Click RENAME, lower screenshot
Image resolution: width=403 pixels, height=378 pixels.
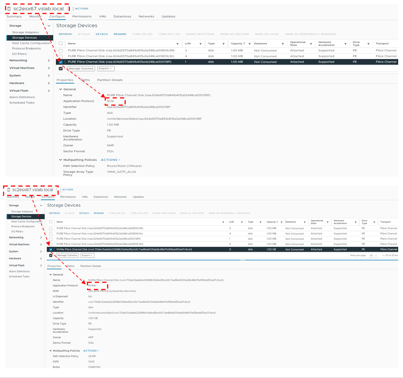tap(99, 213)
